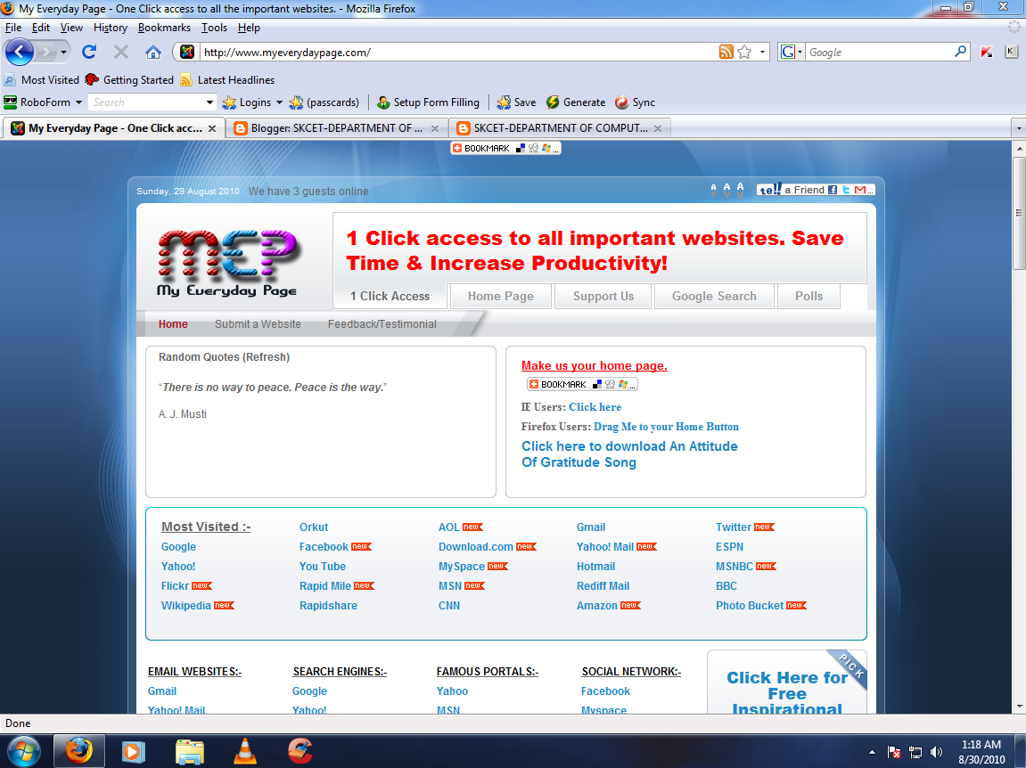Select the Support Us site tab
This screenshot has width=1026, height=768.
coord(603,296)
